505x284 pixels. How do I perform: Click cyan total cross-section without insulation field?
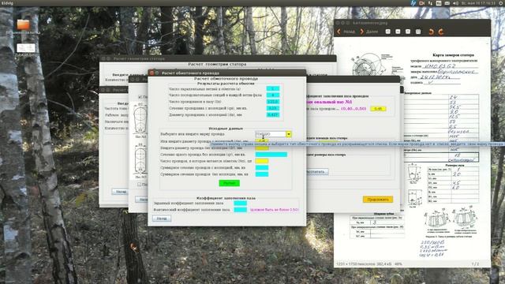[262, 174]
